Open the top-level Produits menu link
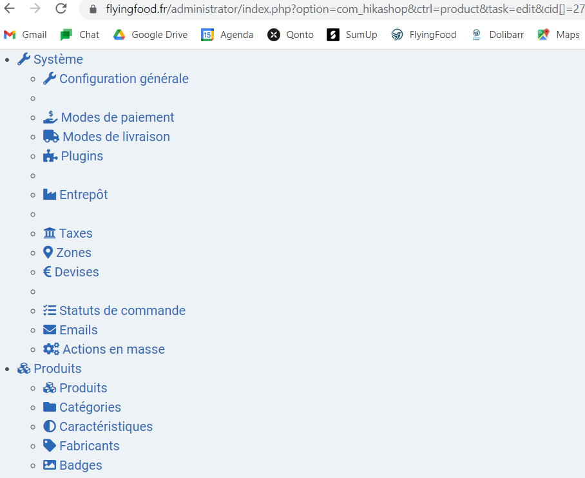 (x=57, y=368)
